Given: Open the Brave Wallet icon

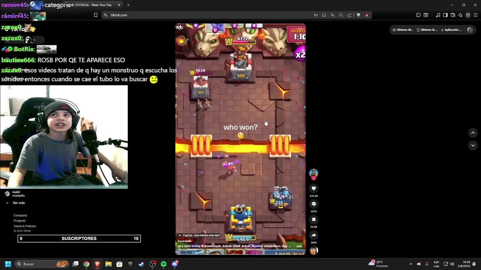Looking at the screenshot, I should (453, 15).
